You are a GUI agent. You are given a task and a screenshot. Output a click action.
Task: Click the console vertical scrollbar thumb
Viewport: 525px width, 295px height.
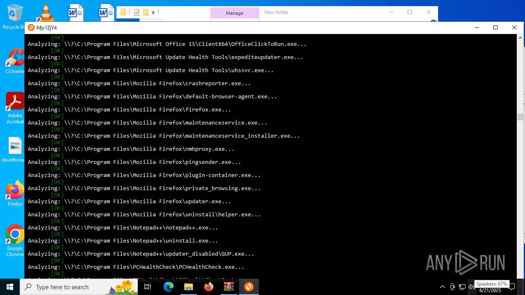[x=520, y=117]
